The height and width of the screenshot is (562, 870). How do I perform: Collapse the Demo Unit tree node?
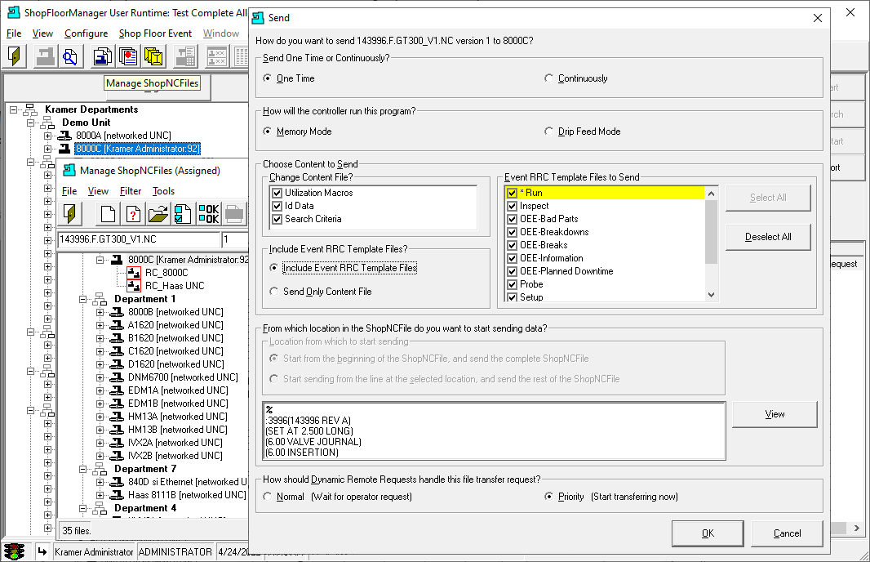pyautogui.click(x=31, y=123)
